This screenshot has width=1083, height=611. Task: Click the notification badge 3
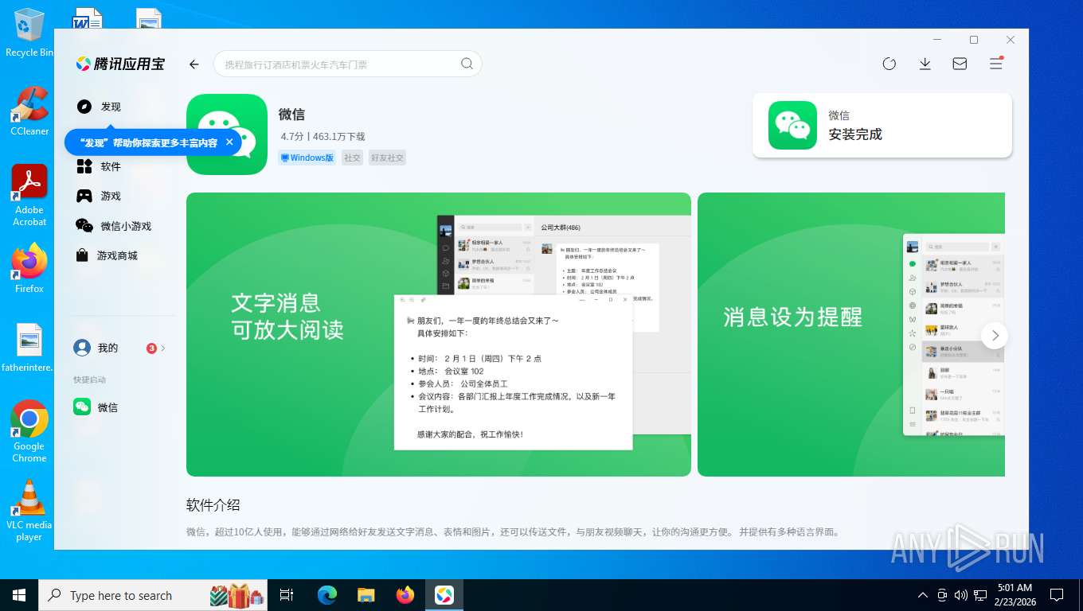point(151,348)
